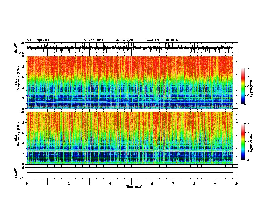Click the time axis tick label '2'
The image size is (266, 206).
pyautogui.click(x=69, y=184)
